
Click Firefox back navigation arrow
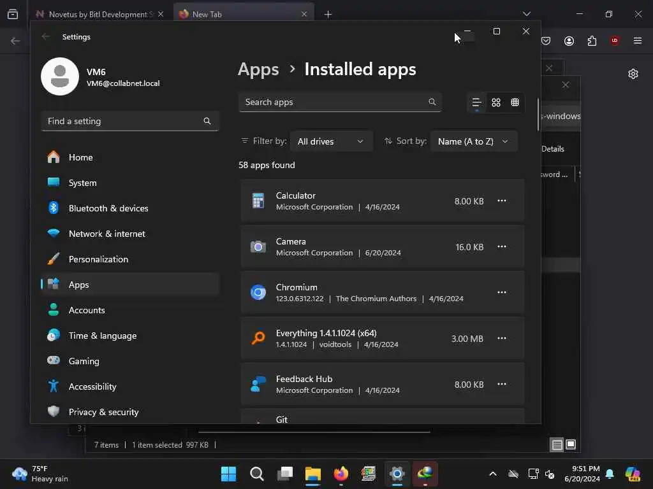click(x=15, y=41)
